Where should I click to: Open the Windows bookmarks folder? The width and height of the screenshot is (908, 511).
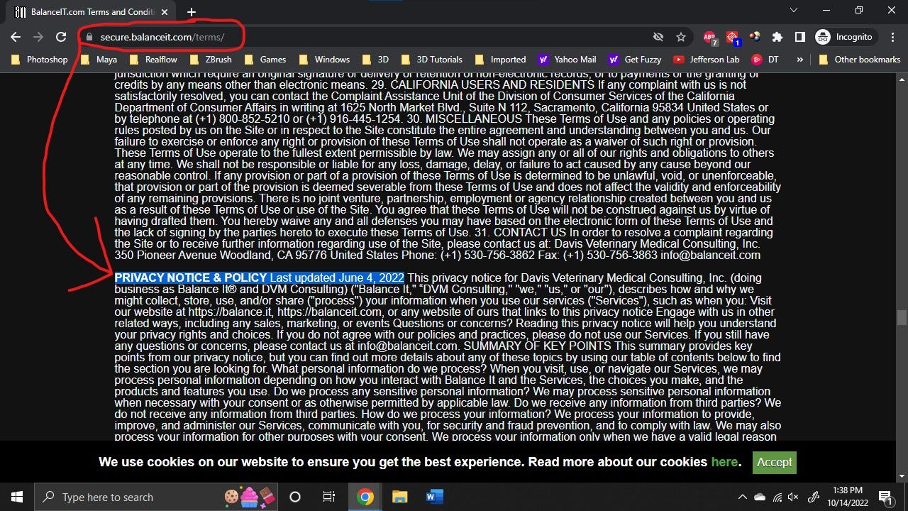pos(324,60)
